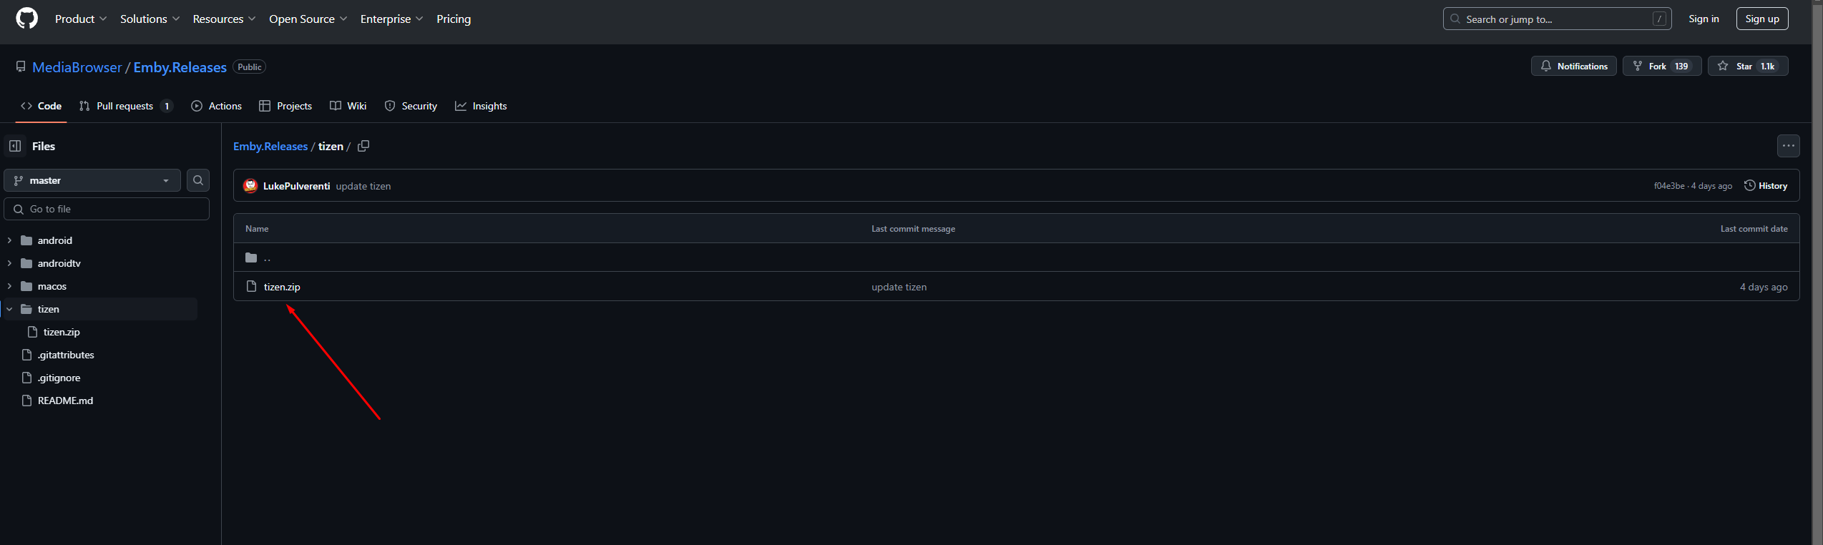Click Emby.Releases in the breadcrumb path

(x=270, y=146)
